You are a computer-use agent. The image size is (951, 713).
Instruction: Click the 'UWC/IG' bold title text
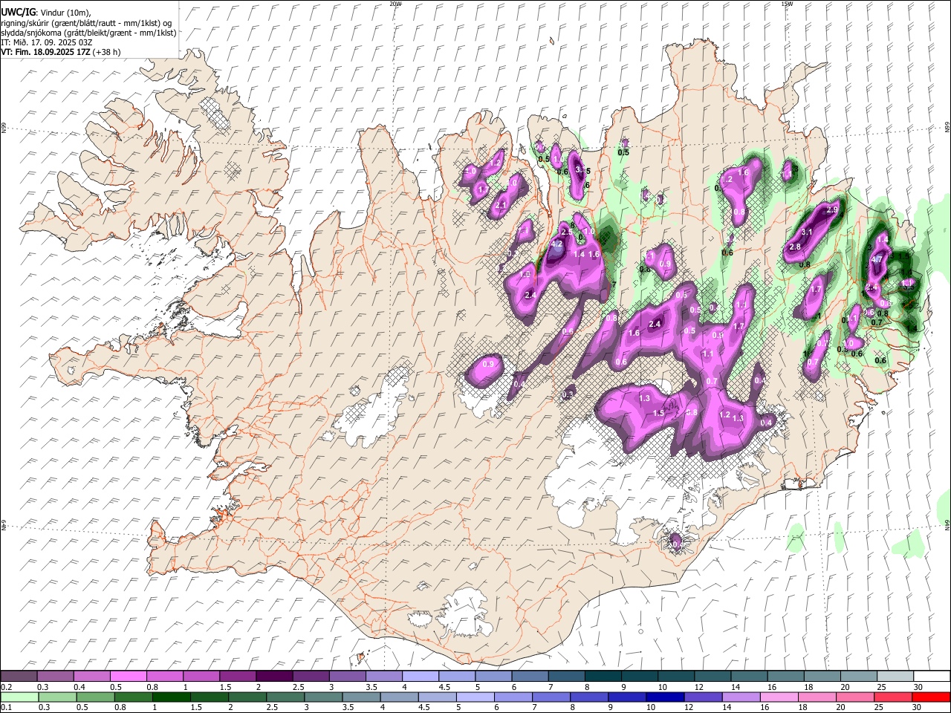point(18,13)
